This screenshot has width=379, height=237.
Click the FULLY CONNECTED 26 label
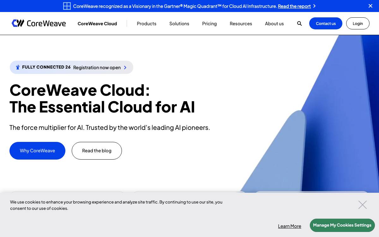pyautogui.click(x=46, y=67)
